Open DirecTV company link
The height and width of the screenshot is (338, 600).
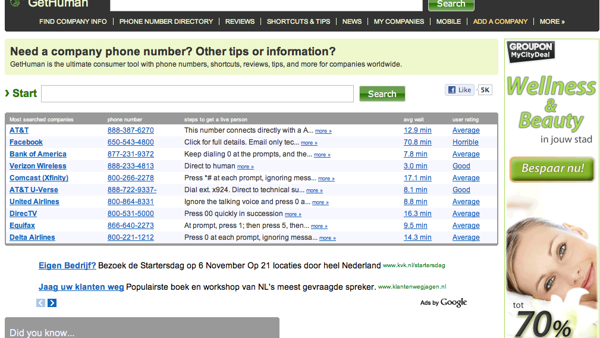pyautogui.click(x=23, y=213)
